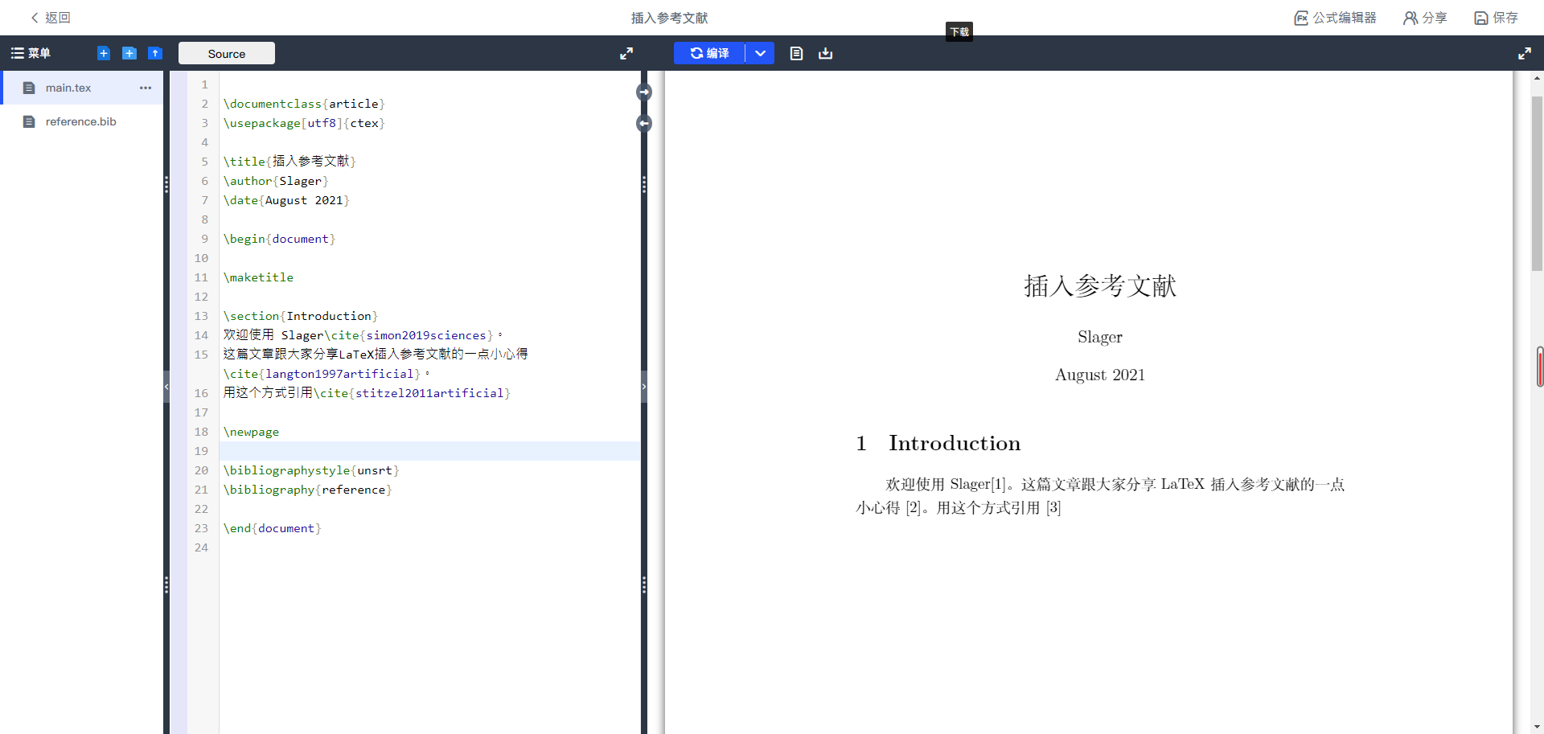1544x734 pixels.
Task: Save the project with the 保存 icon
Action: coord(1494,18)
